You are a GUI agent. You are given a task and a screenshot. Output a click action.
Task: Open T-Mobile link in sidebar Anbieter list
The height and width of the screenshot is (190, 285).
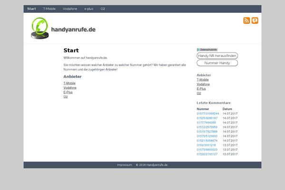pos(203,80)
